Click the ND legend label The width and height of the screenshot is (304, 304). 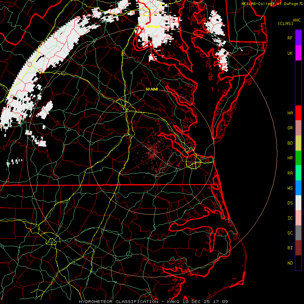pos(290,263)
